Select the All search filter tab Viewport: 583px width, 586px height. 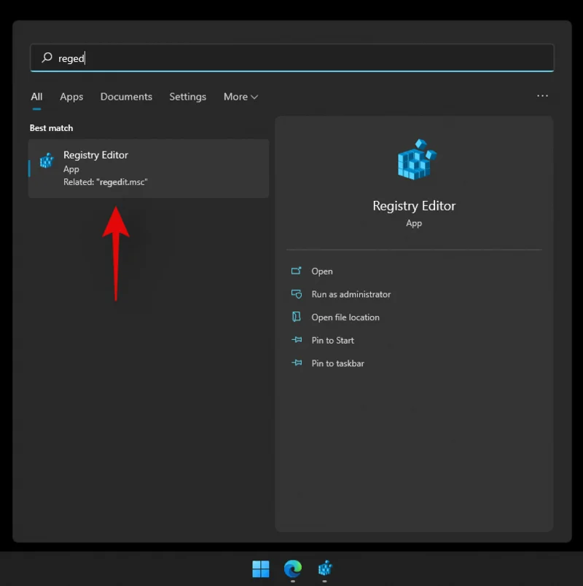click(36, 96)
